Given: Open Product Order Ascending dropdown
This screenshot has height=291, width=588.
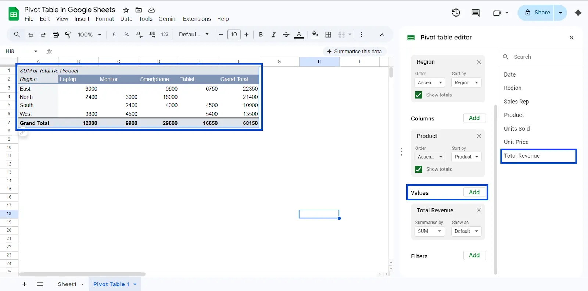Looking at the screenshot, I should (x=430, y=157).
